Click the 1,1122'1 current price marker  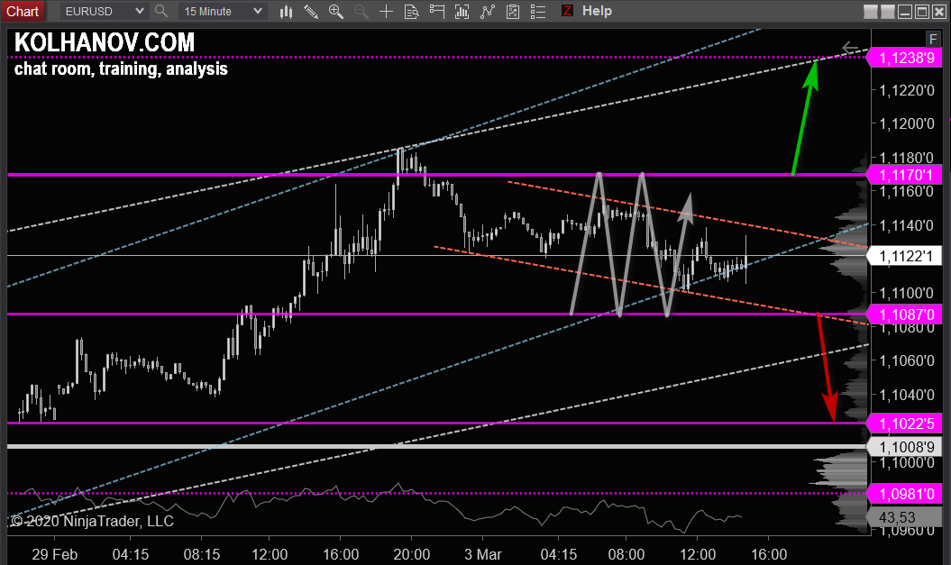pyautogui.click(x=905, y=255)
